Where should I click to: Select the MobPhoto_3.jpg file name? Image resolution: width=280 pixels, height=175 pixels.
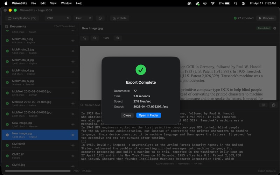(23, 60)
